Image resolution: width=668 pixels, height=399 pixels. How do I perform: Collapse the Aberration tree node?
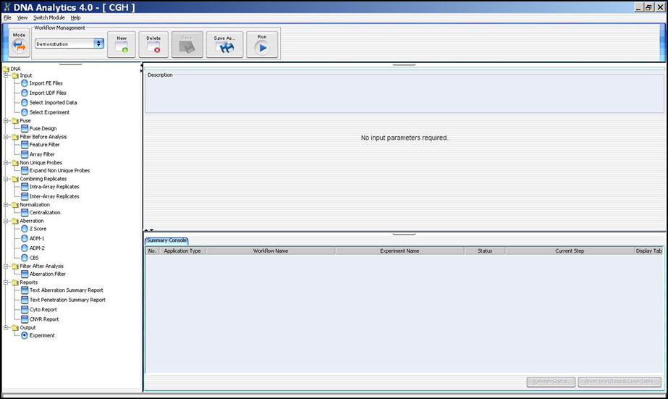tap(6, 221)
